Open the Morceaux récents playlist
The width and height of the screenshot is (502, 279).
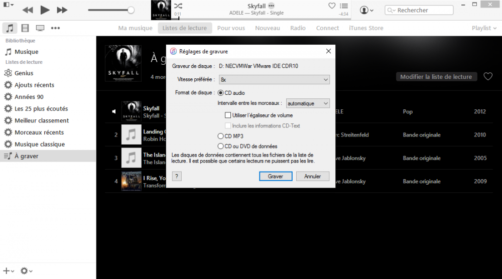tap(48, 132)
